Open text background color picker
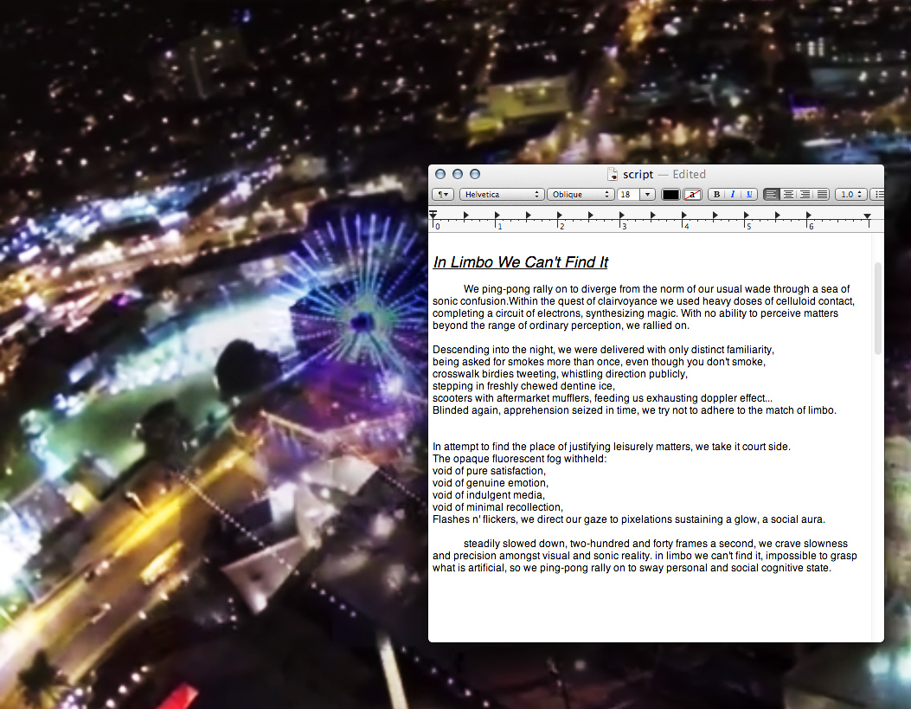This screenshot has height=709, width=911. (x=692, y=195)
